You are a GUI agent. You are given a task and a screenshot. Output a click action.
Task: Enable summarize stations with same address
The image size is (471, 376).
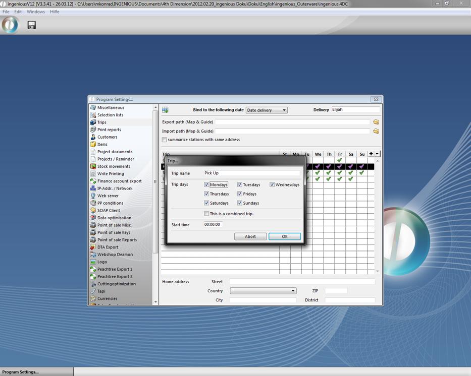(x=165, y=140)
